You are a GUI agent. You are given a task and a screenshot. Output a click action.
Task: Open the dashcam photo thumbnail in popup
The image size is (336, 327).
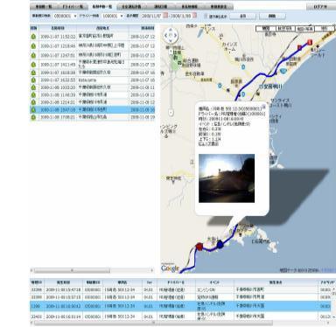[227, 178]
